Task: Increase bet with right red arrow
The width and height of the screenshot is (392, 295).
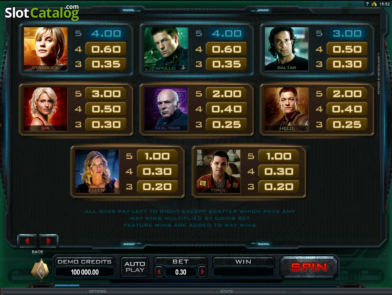Action: [202, 272]
